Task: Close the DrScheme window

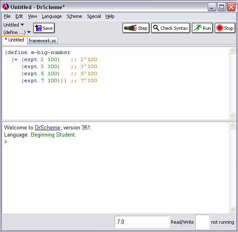Action: tap(231, 7)
